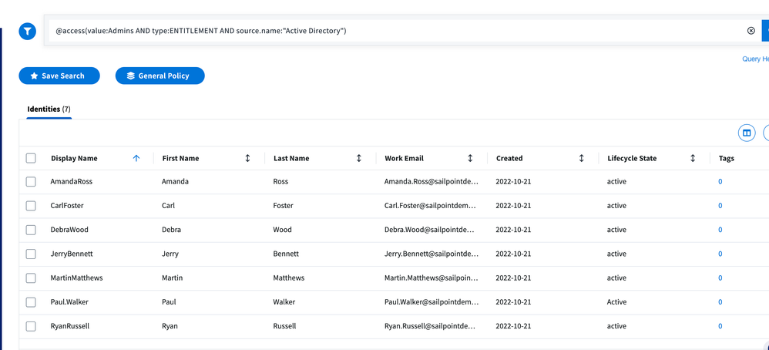This screenshot has width=769, height=350.
Task: Open the tags count for CarlFoster
Action: click(x=720, y=206)
